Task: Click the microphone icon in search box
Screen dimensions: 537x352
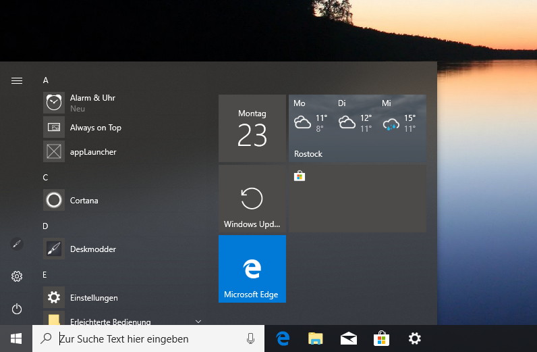Action: pos(250,338)
